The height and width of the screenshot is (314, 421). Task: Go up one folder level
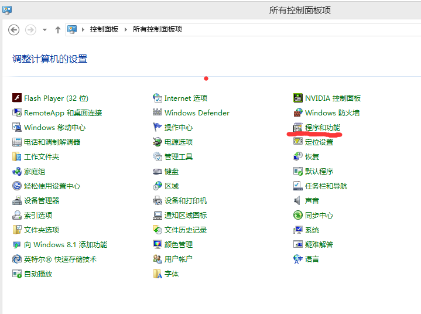(x=58, y=29)
